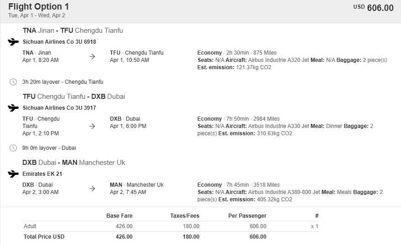
Task: Click the Per Passenger column header
Action: pos(247,216)
